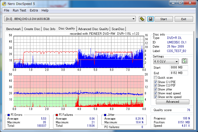Open the BENQ DVD drive selection dropdown
Viewport: 198px width, 132px height.
(x=134, y=19)
